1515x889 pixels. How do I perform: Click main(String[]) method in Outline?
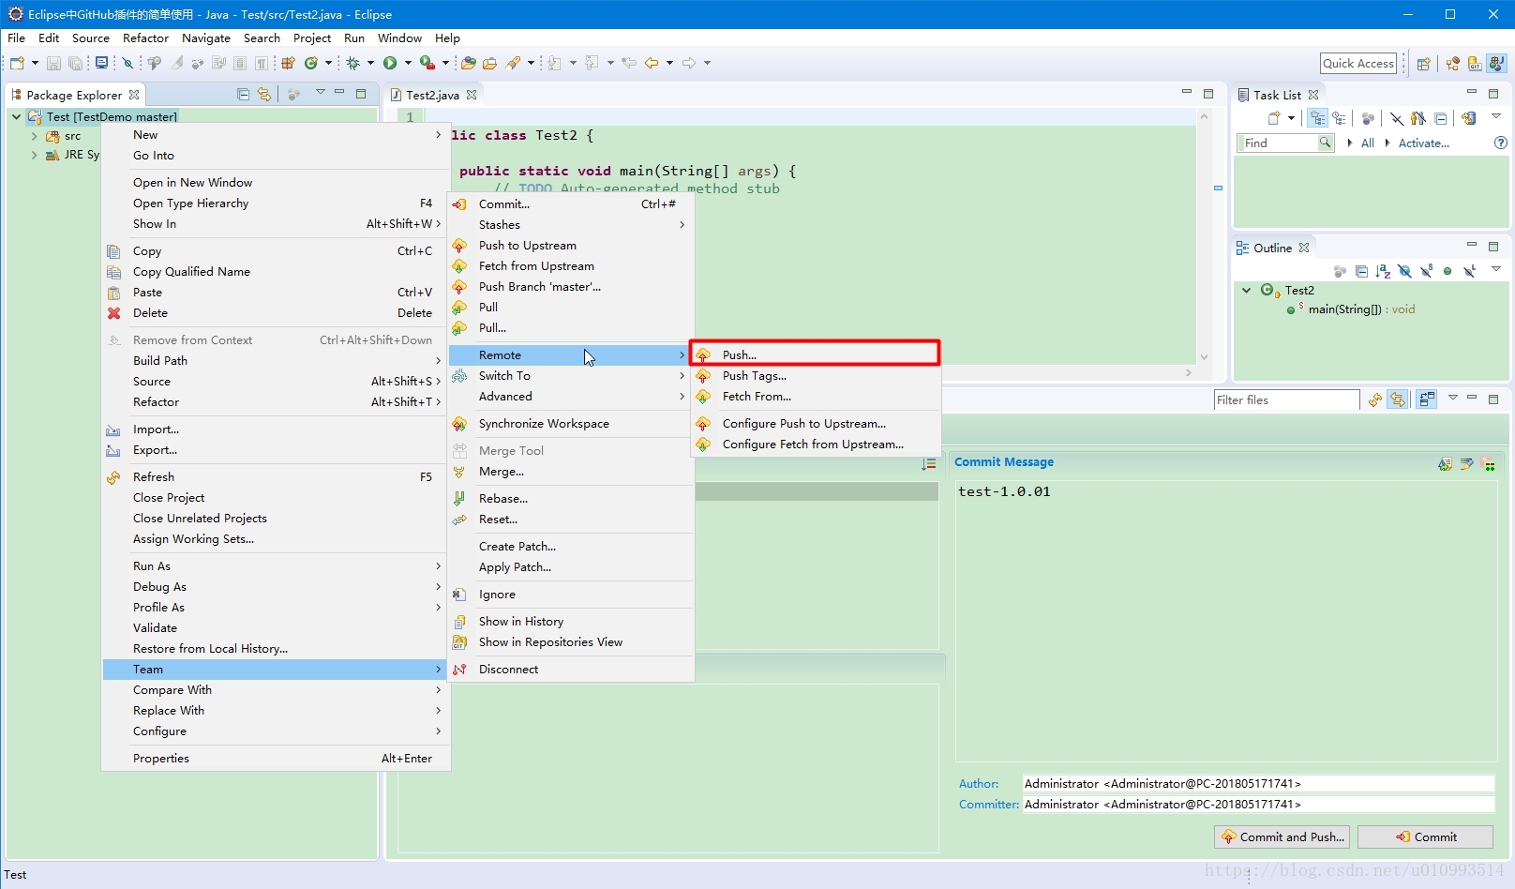pos(1351,309)
